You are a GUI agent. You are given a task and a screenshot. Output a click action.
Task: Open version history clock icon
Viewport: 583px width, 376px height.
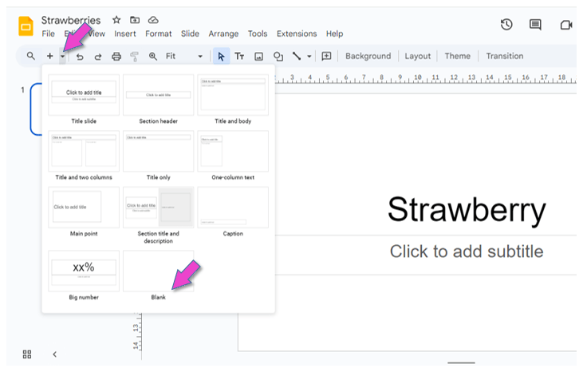click(x=506, y=25)
